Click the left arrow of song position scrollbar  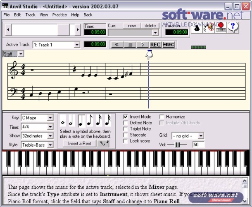tap(8, 30)
